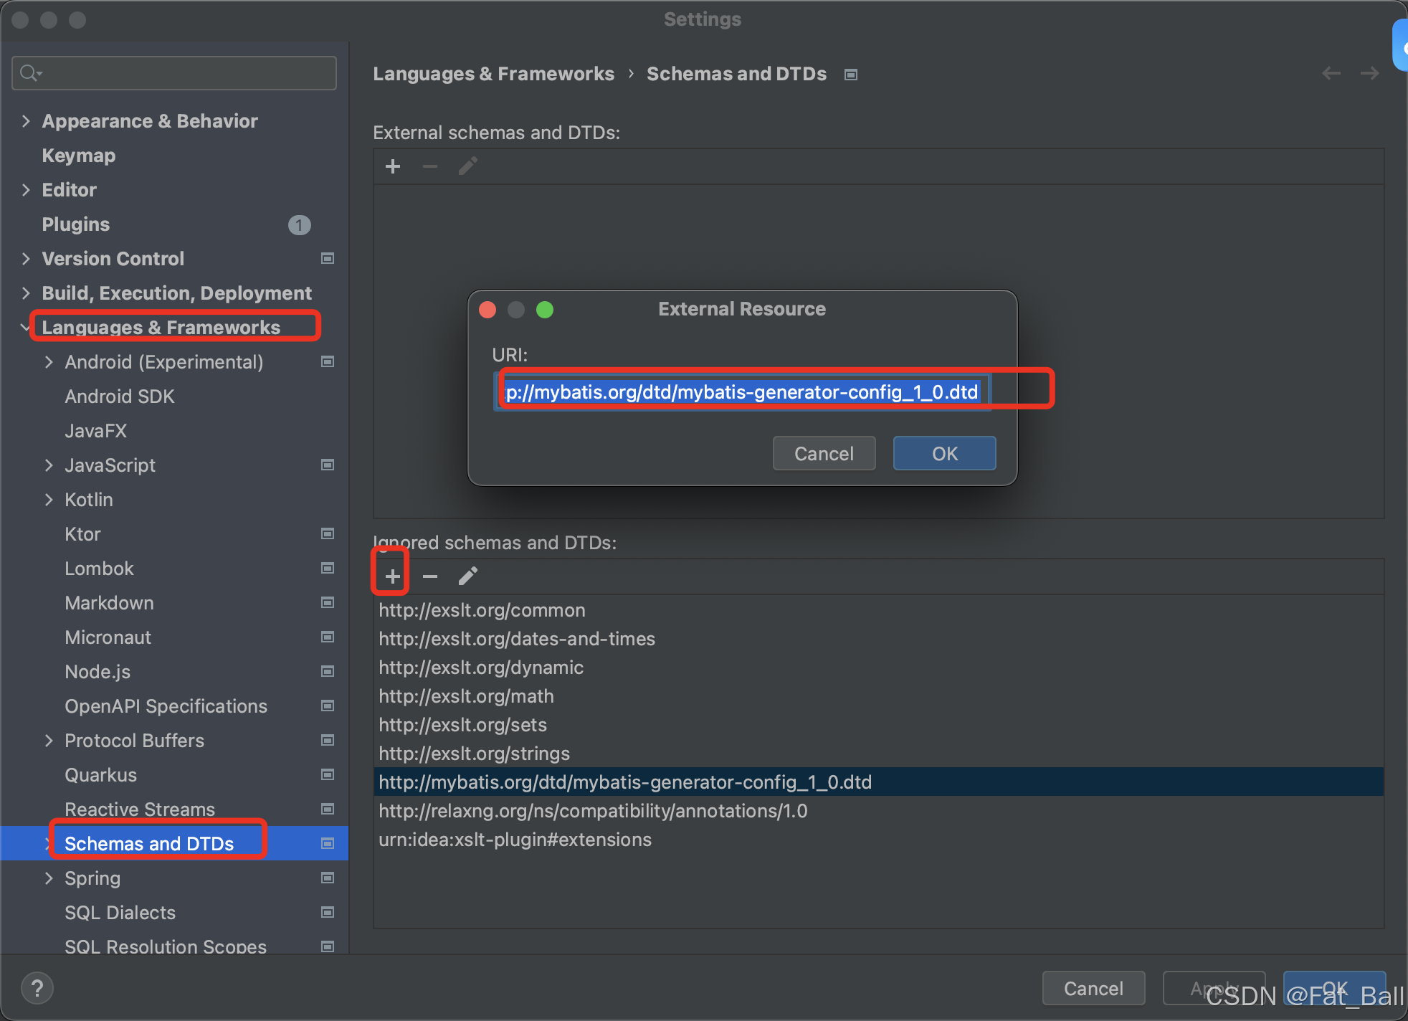The height and width of the screenshot is (1021, 1408).
Task: Click inside the URI input field
Action: pyautogui.click(x=741, y=391)
